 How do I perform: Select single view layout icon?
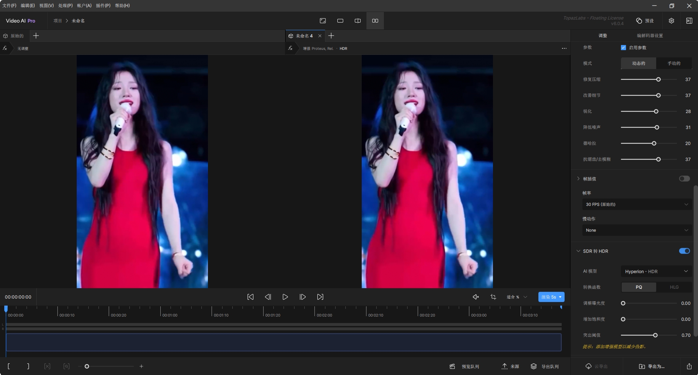(323, 21)
